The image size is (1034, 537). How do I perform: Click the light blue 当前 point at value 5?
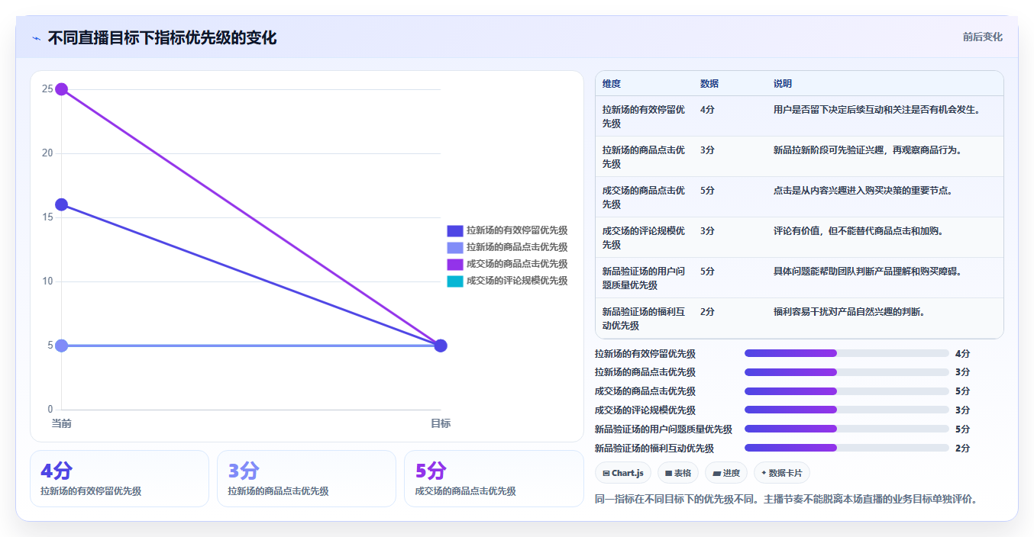[x=62, y=346]
